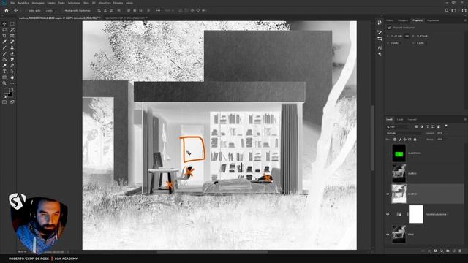Show the hidden green mask layer

pyautogui.click(x=388, y=153)
